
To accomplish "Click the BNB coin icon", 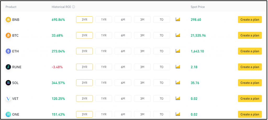I will click(x=8, y=20).
